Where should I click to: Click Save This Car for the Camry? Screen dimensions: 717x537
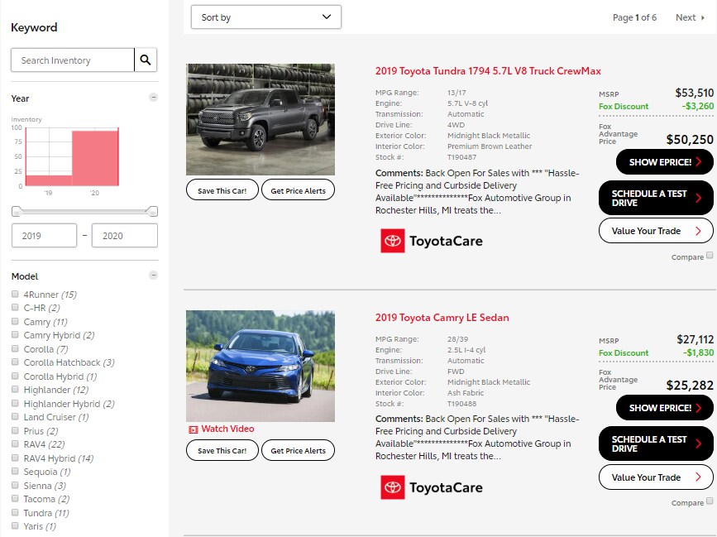222,450
